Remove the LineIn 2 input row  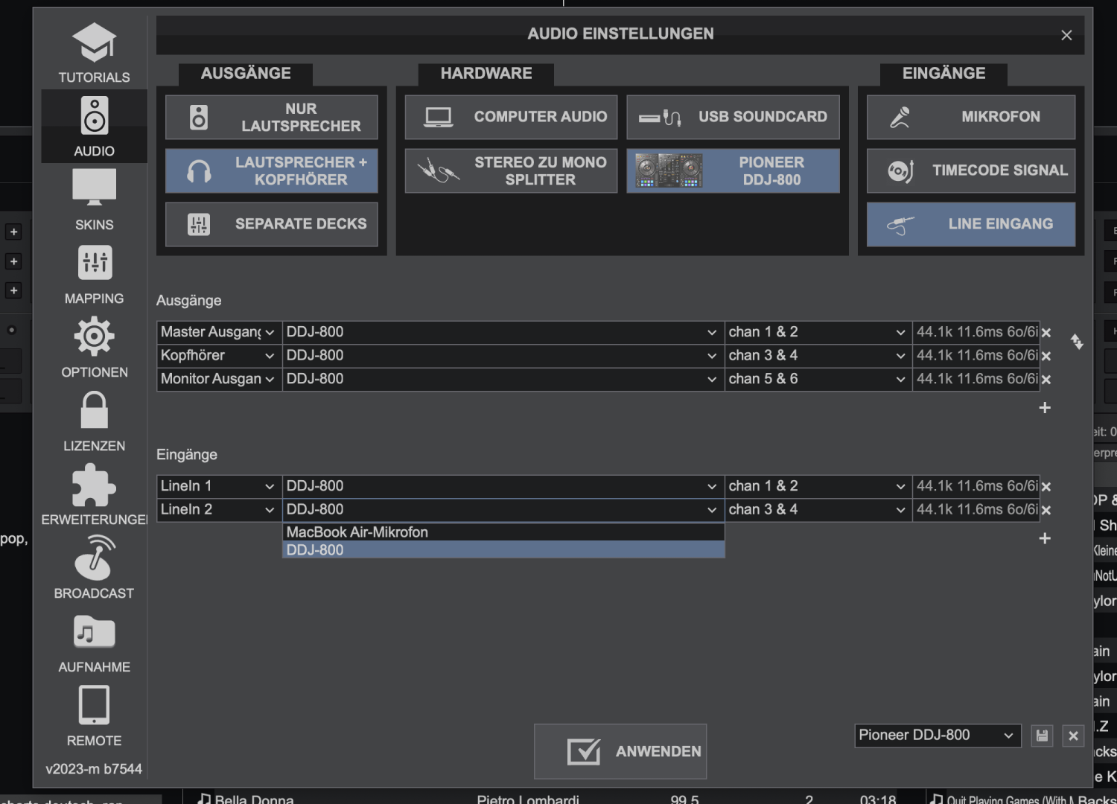click(1046, 510)
